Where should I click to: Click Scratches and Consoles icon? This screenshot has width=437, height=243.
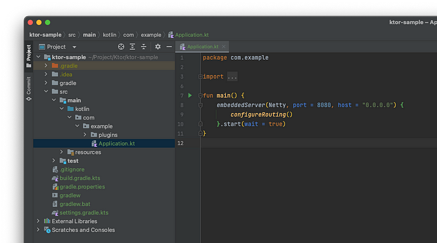point(47,230)
